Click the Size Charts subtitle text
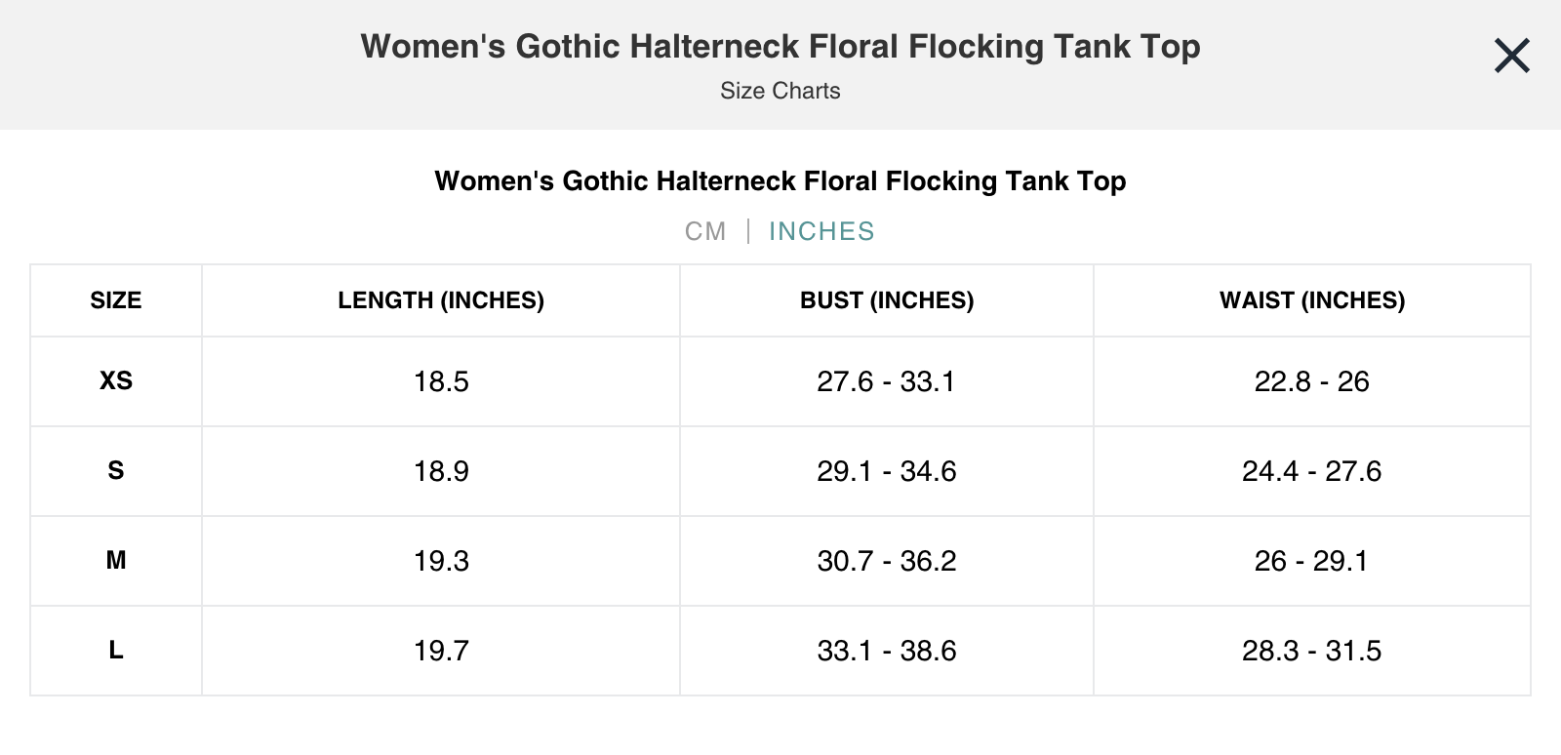Viewport: 1561px width, 755px height. coord(780,91)
